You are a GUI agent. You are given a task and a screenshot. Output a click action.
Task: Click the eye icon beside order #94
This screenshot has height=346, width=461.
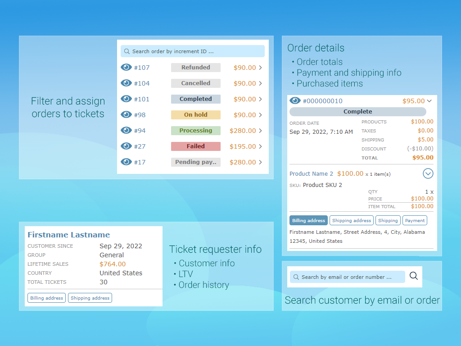[127, 130]
